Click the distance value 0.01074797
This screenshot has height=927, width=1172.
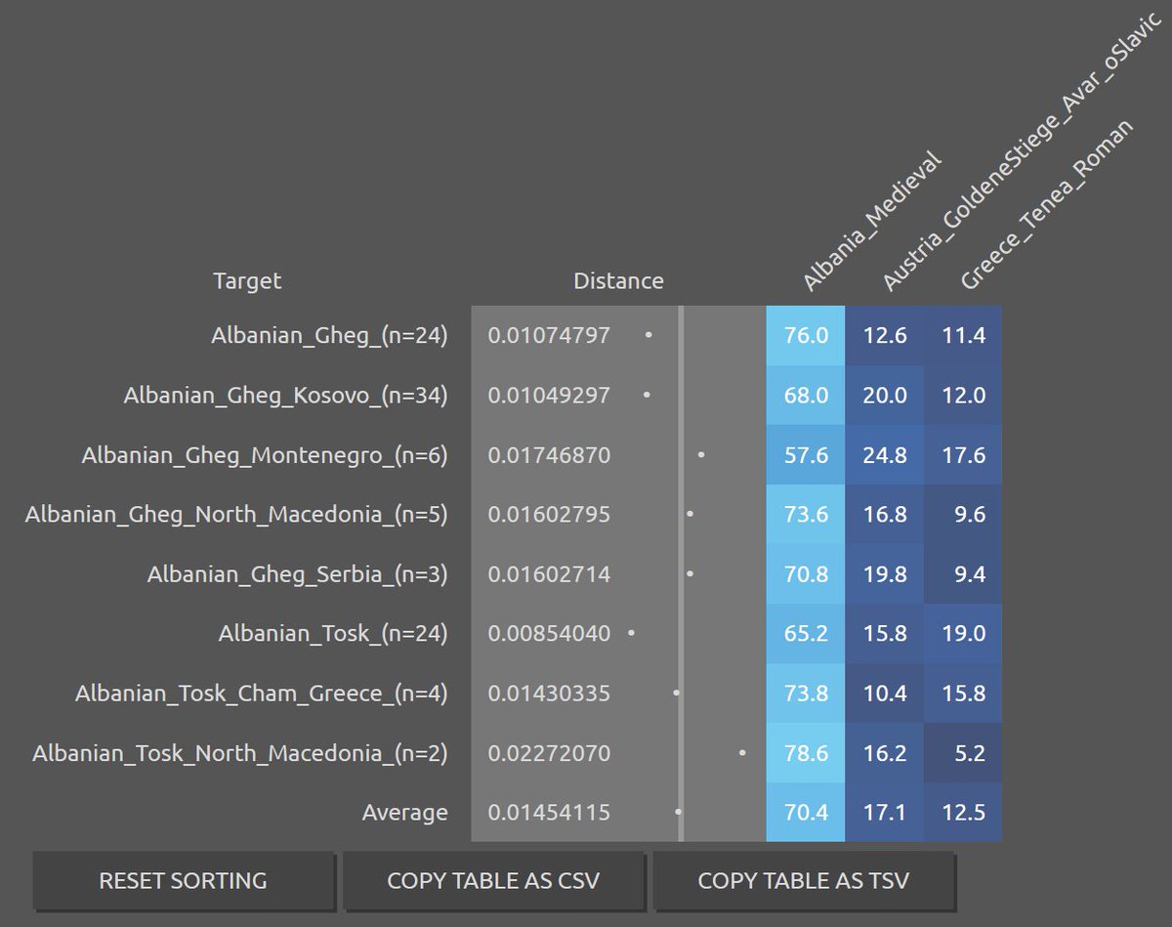[549, 336]
